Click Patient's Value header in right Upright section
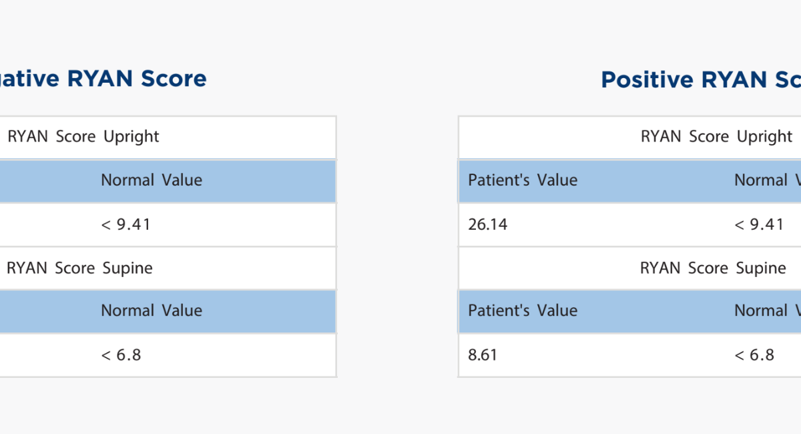Viewport: 801px width, 434px height. coord(523,180)
